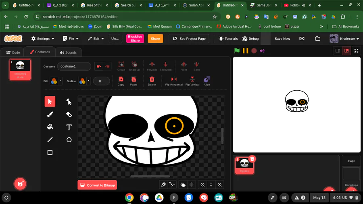This screenshot has height=204, width=363.
Task: Open See Project Page
Action: (189, 39)
